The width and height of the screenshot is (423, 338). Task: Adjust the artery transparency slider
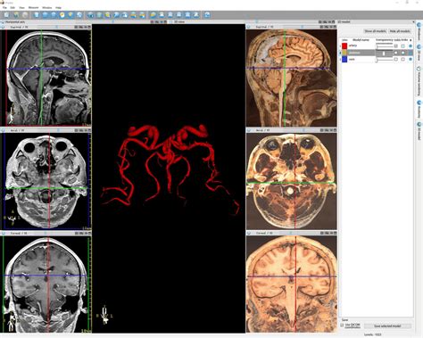point(385,46)
